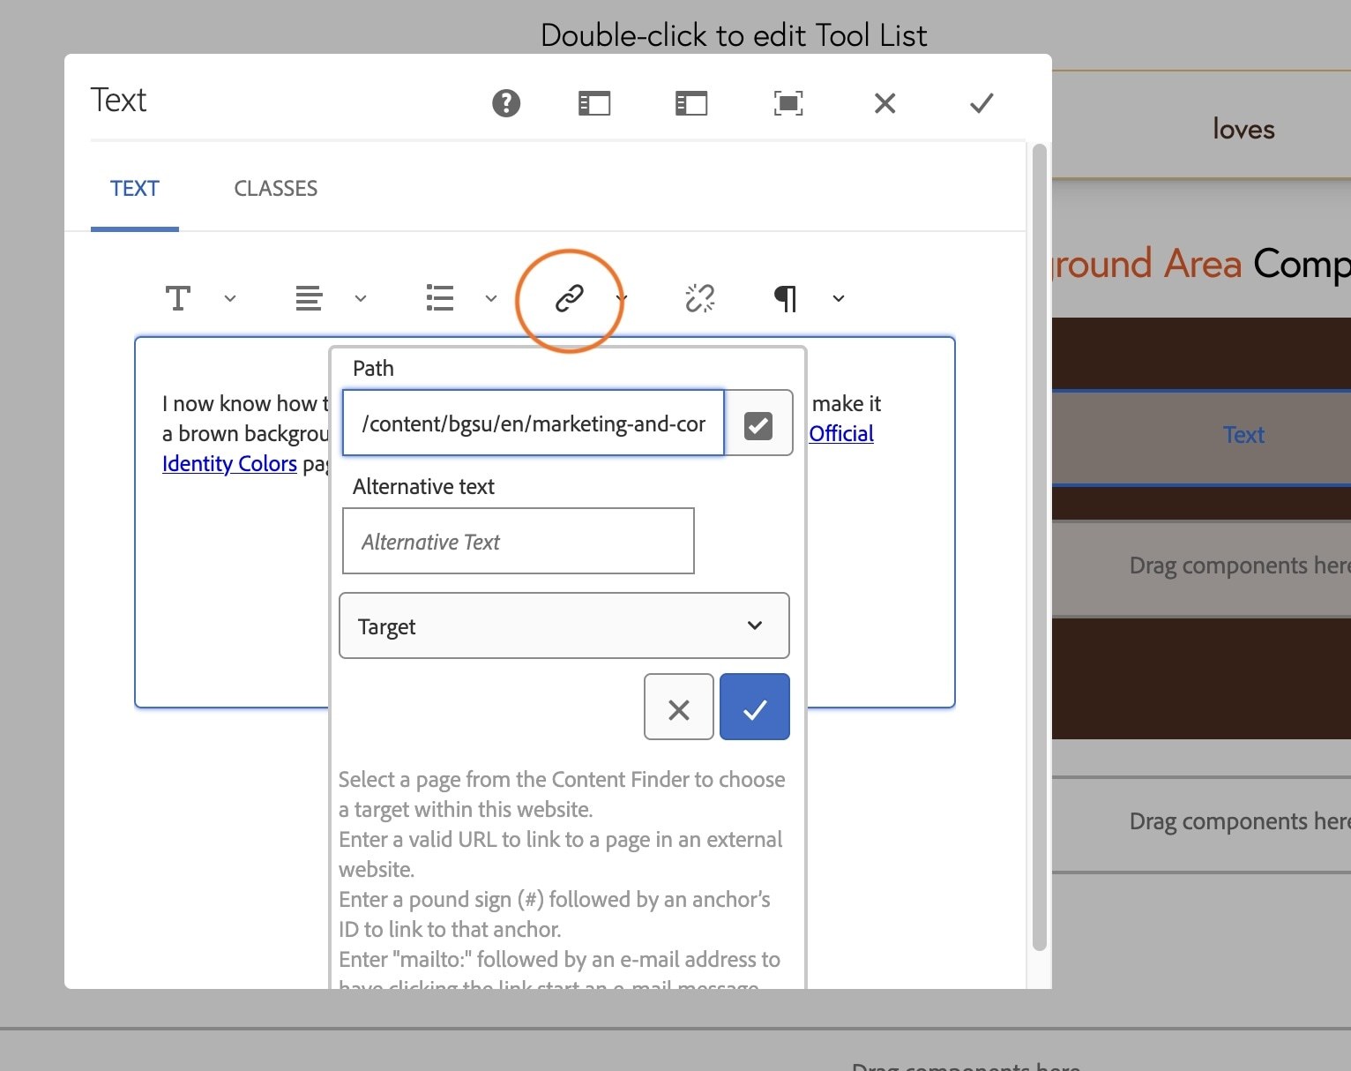This screenshot has width=1351, height=1071.
Task: Click the text format T icon
Action: pyautogui.click(x=178, y=298)
